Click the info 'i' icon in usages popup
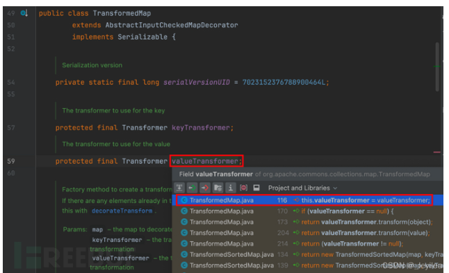449x273 pixels. coord(231,188)
